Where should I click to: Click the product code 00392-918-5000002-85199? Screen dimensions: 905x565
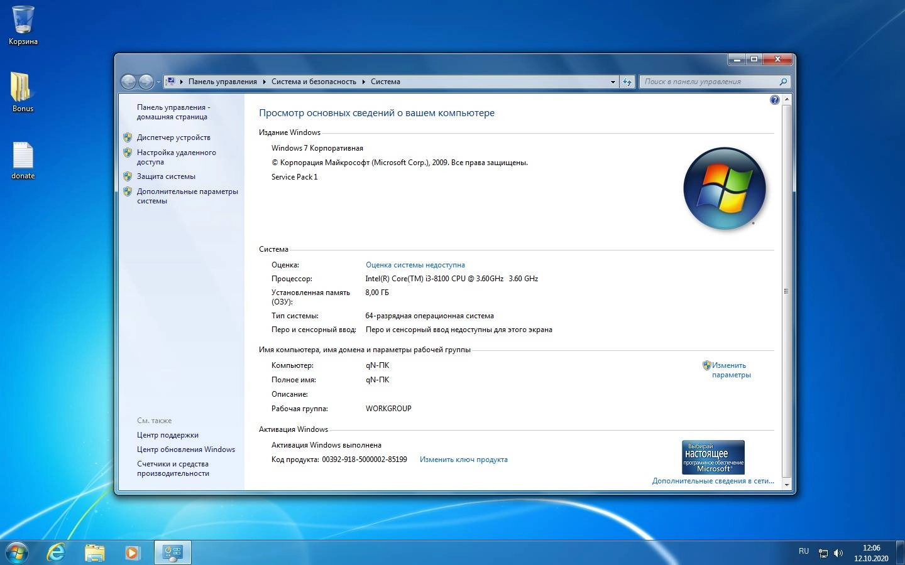click(365, 460)
